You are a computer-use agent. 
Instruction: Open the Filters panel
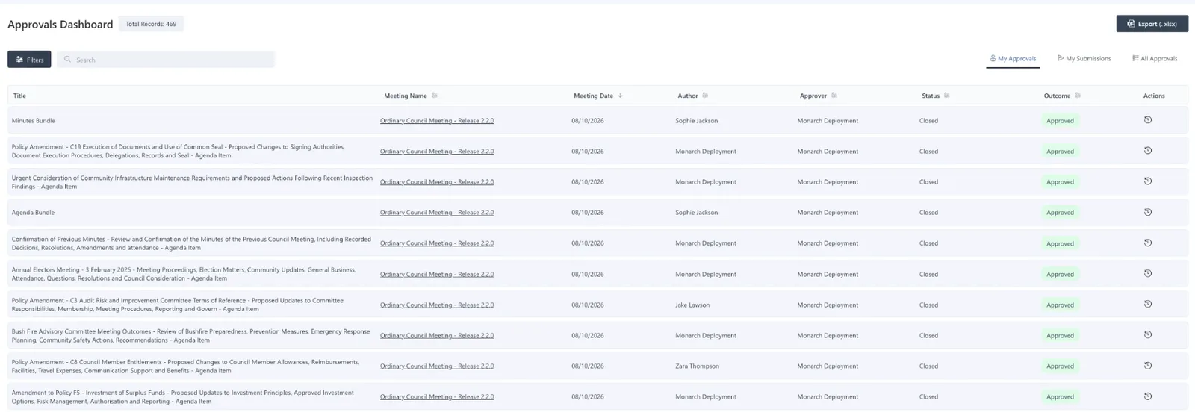(29, 59)
